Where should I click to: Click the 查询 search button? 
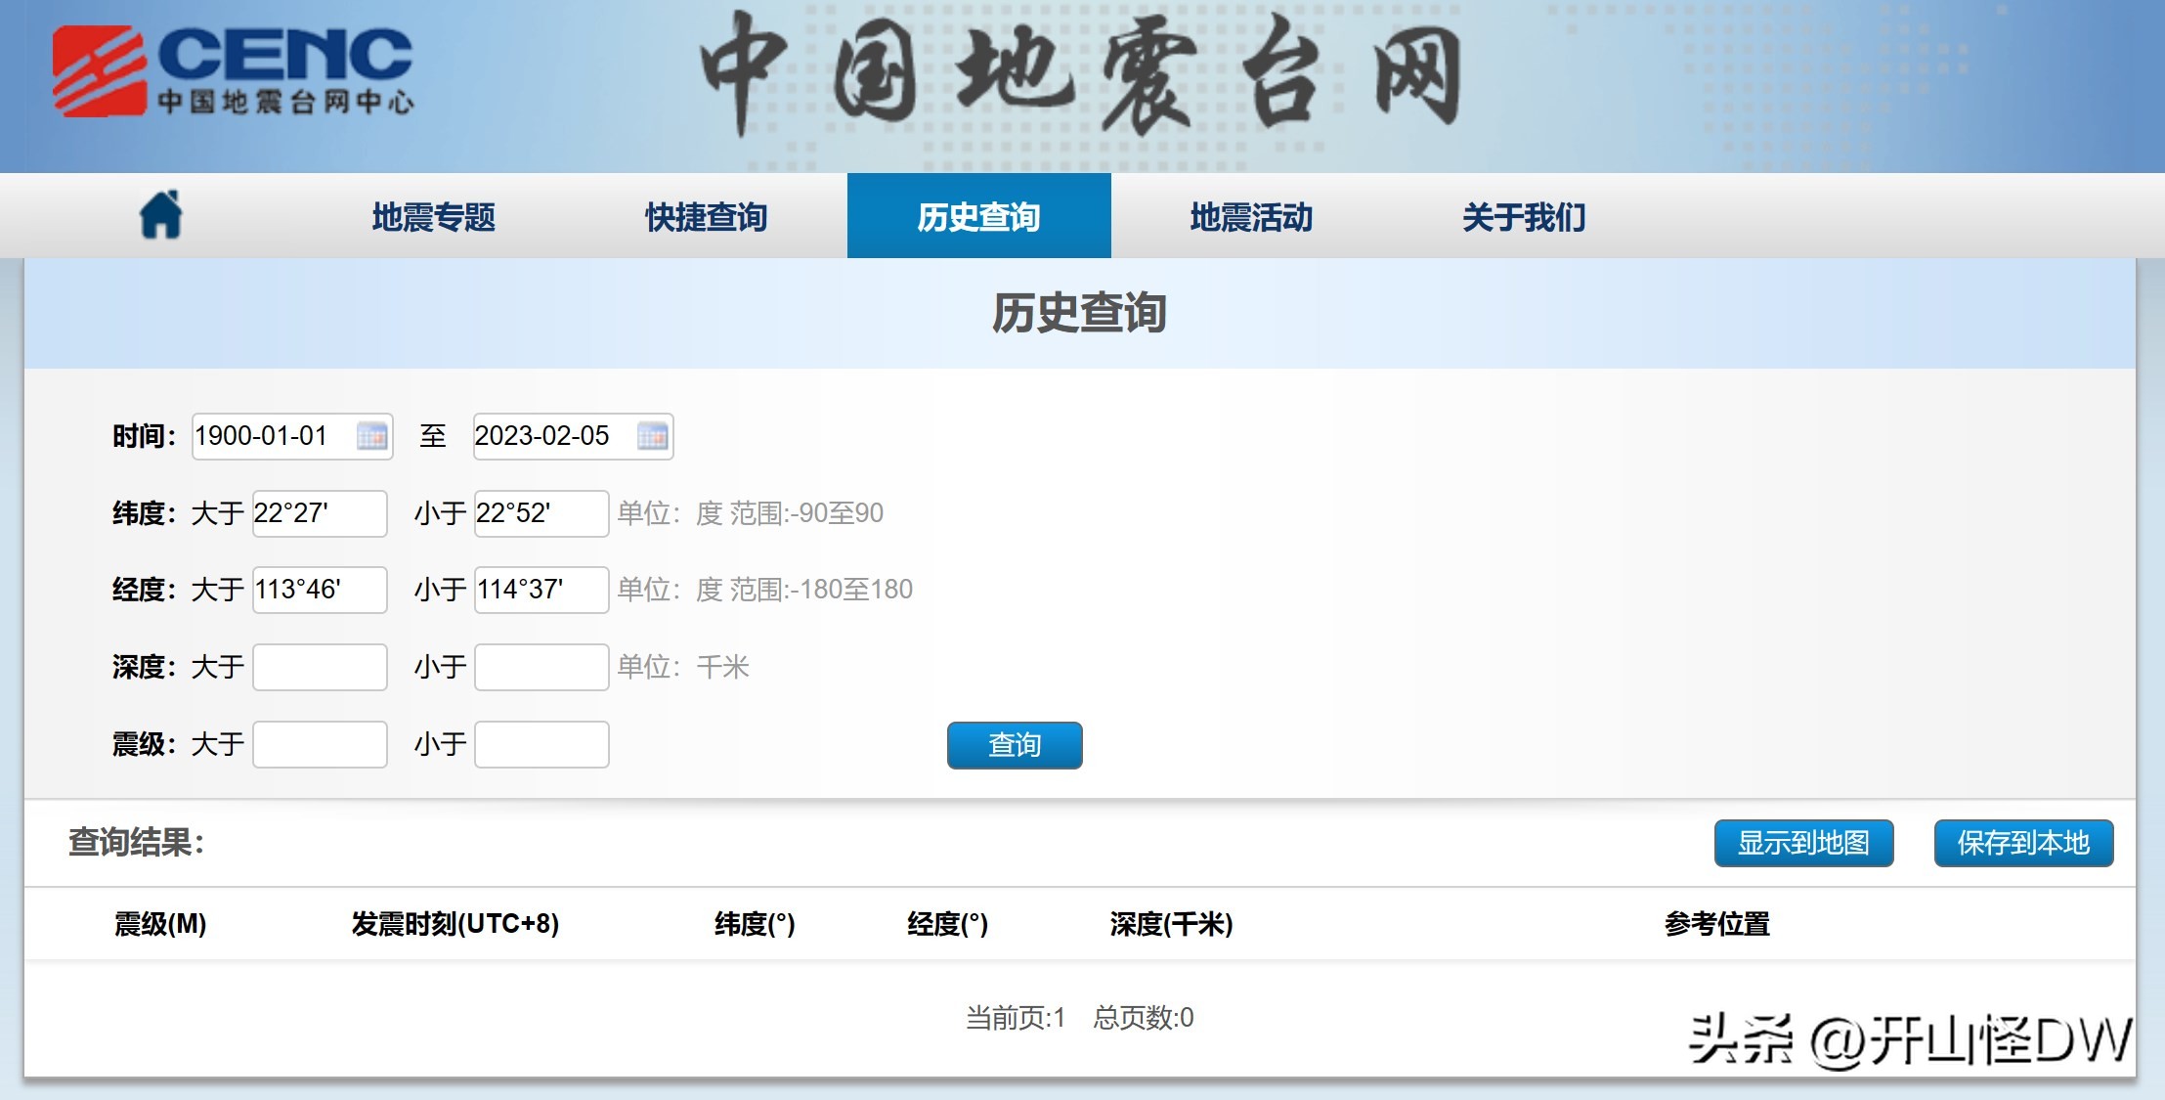point(1014,744)
